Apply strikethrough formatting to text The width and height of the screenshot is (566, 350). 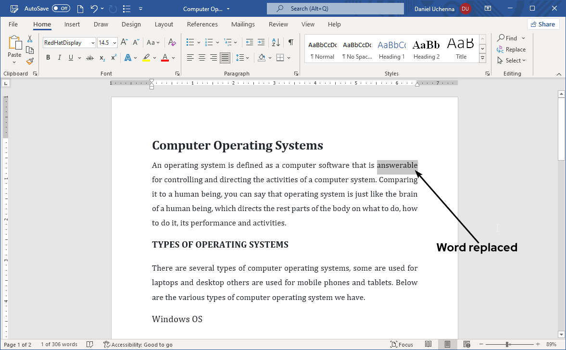pos(89,58)
